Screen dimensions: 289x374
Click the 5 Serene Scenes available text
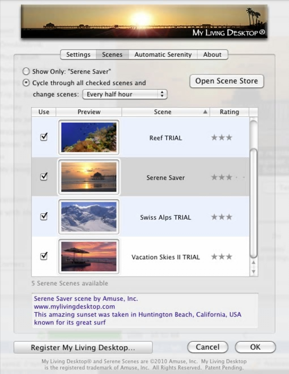click(x=70, y=283)
